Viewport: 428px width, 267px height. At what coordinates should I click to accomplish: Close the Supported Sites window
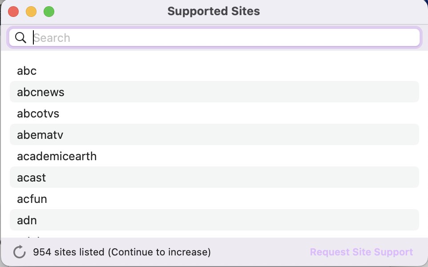pyautogui.click(x=13, y=12)
